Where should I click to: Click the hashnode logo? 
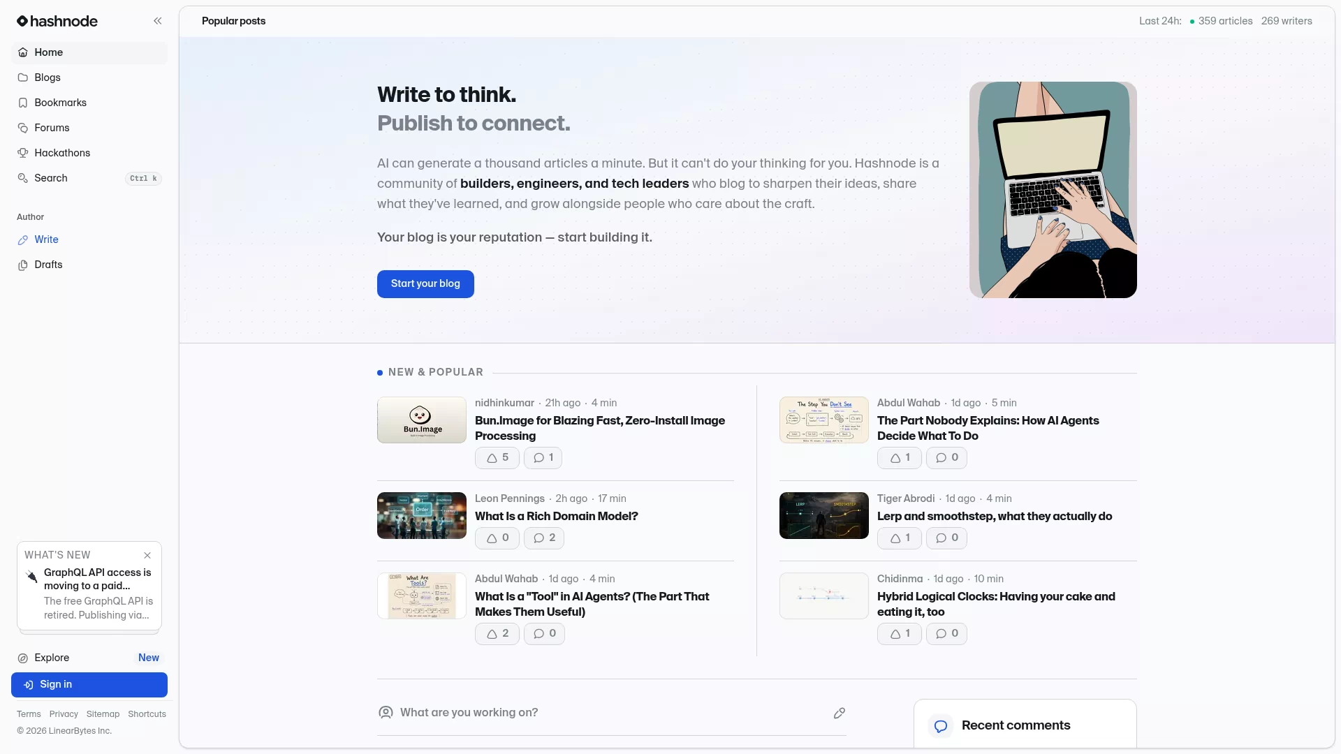pos(57,21)
